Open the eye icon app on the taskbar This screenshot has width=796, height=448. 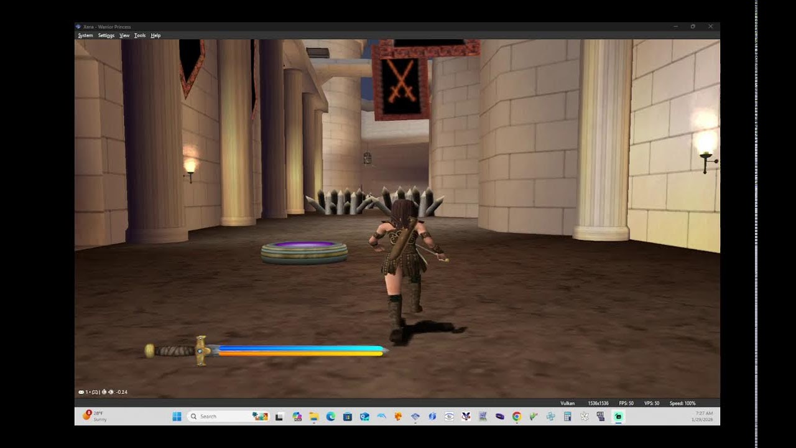pyautogui.click(x=449, y=416)
